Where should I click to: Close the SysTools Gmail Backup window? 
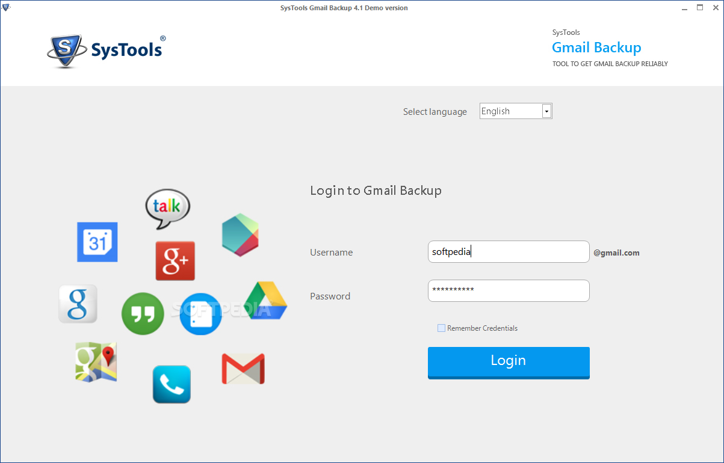click(714, 8)
